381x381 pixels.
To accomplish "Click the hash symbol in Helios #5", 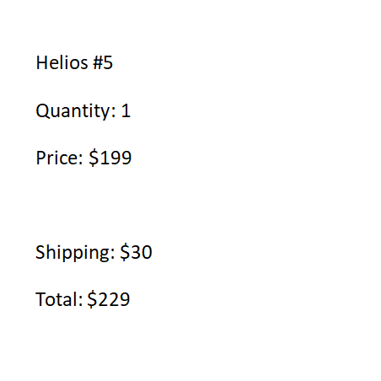I will pos(98,62).
